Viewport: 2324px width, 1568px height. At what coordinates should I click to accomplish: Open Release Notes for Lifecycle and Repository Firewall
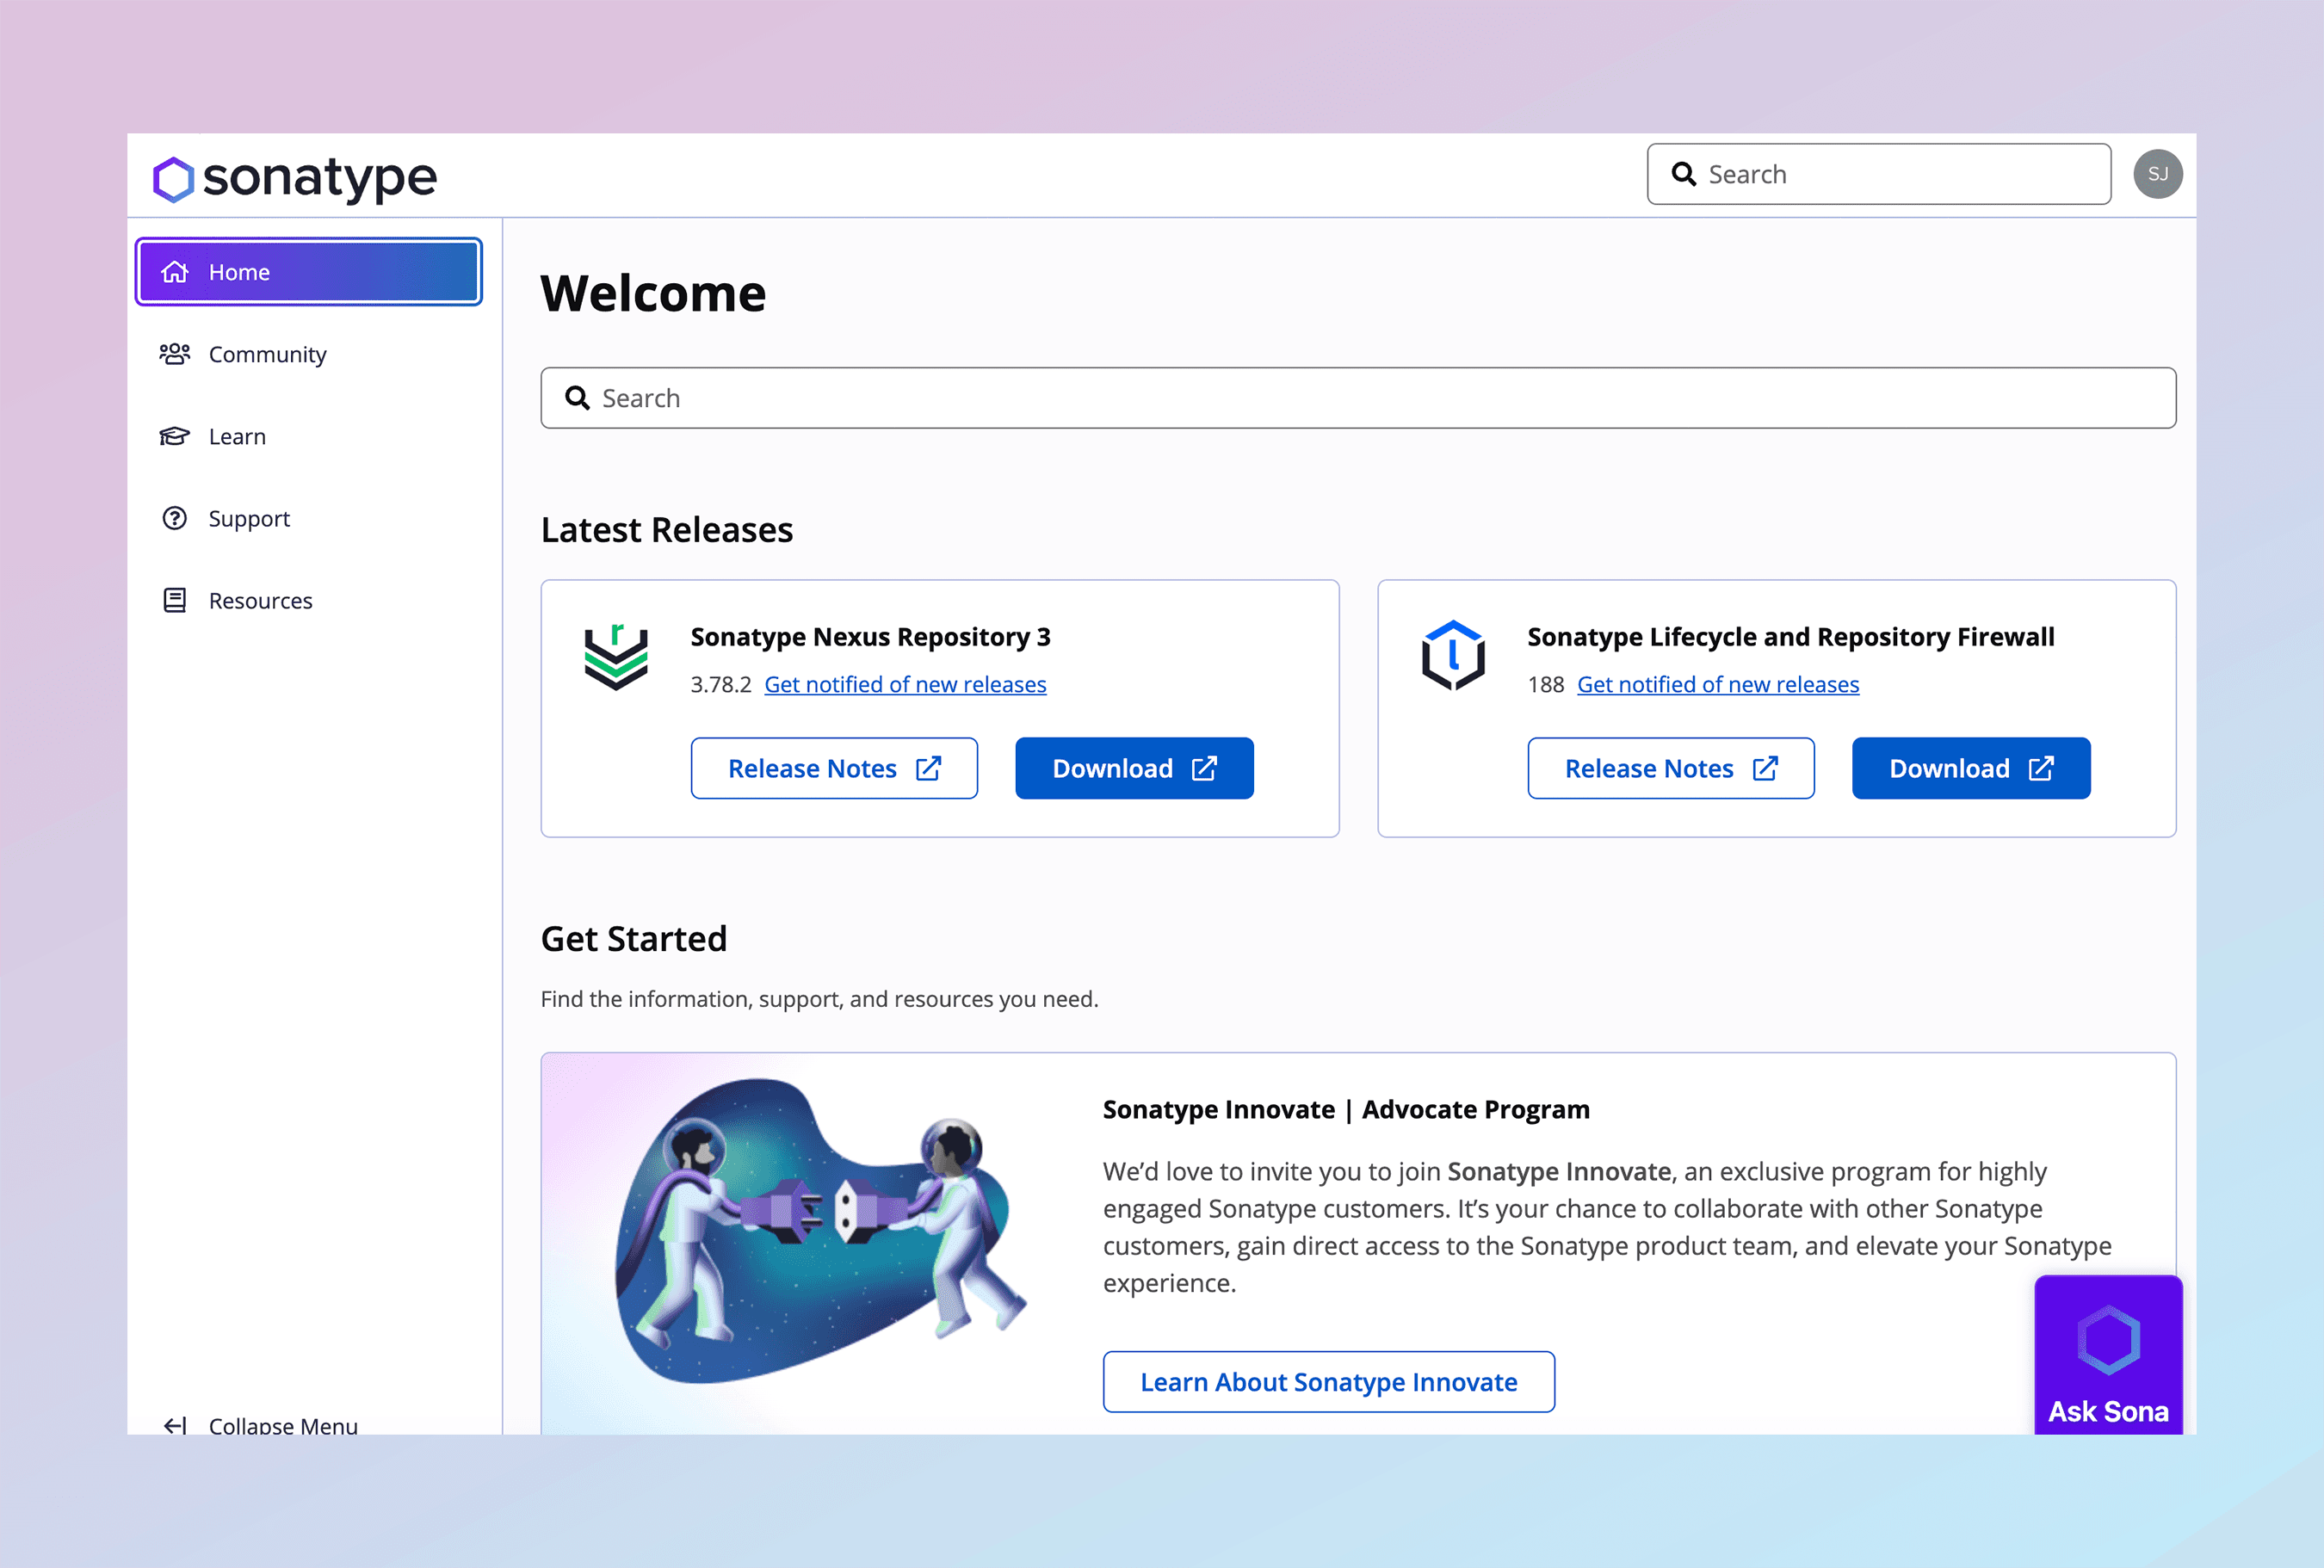tap(1671, 768)
